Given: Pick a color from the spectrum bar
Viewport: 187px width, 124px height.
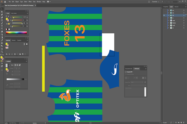Looking at the screenshot, I should 16,33.
